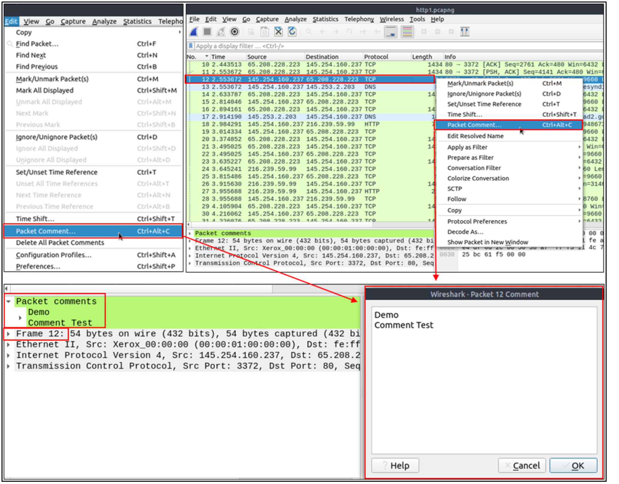619x484 pixels.
Task: Click the left scroll arrow of details pane
Action: coord(6,289)
